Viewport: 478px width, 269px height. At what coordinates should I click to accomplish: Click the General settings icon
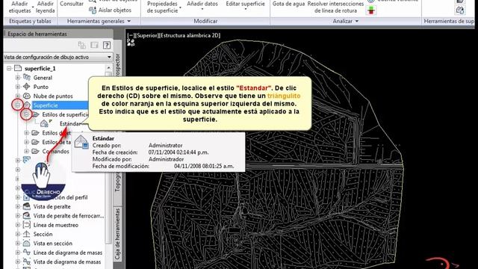tap(27, 78)
